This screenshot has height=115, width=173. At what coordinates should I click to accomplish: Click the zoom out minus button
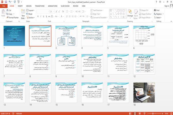[x=148, y=114]
